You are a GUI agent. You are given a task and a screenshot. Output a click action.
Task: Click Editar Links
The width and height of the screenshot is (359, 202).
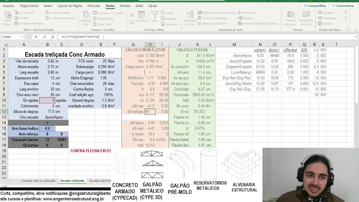[102, 24]
